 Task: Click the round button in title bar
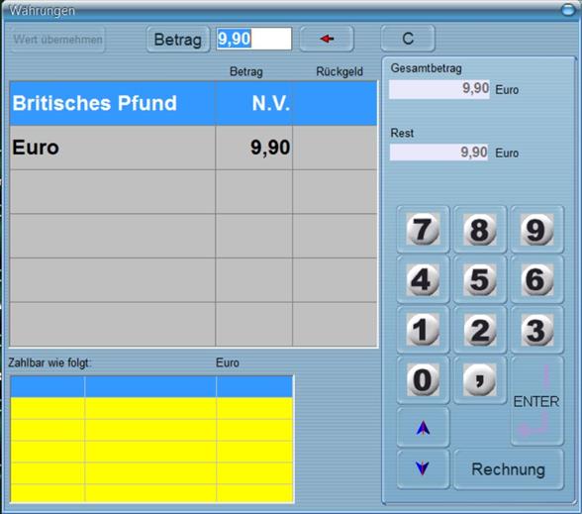[568, 10]
